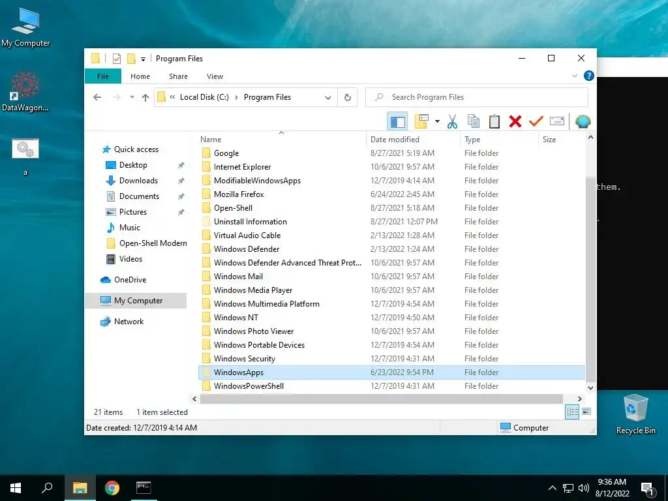The height and width of the screenshot is (501, 668).
Task: Click the horizontal scrollbar right arrow
Action: [x=579, y=399]
